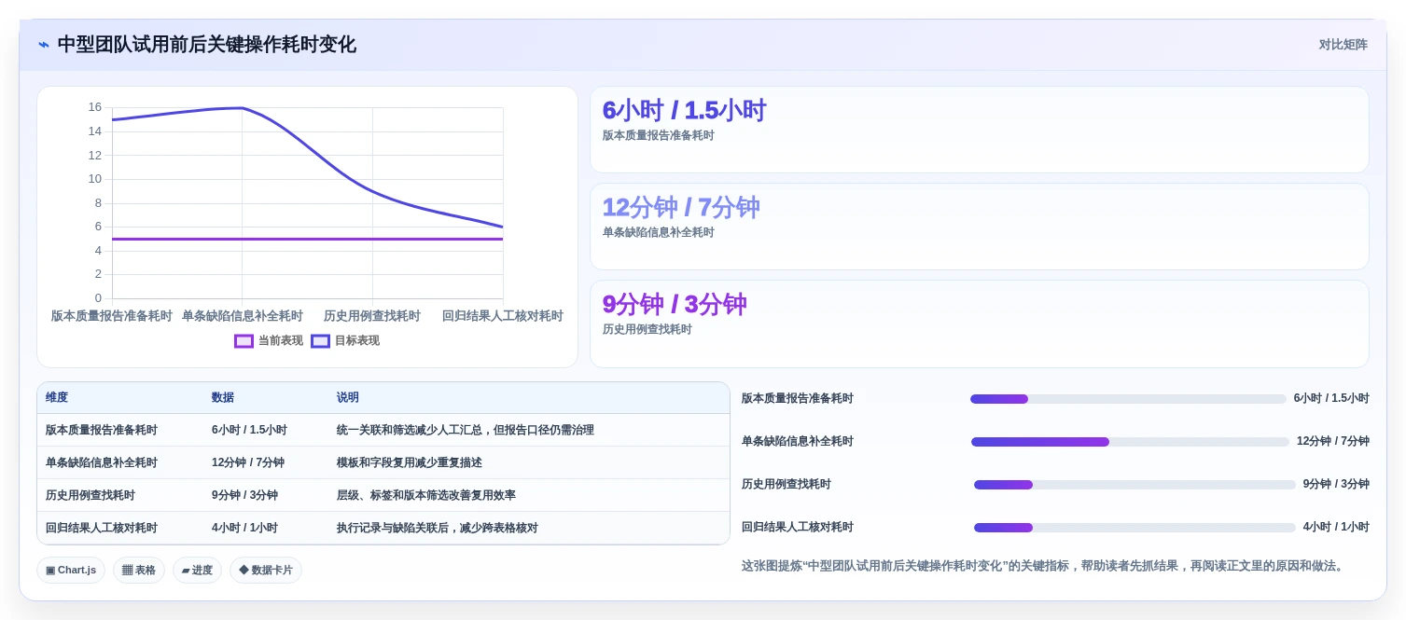Click the caption starting 这张图提炼
Screen dimensions: 1406x620
pos(1044,566)
